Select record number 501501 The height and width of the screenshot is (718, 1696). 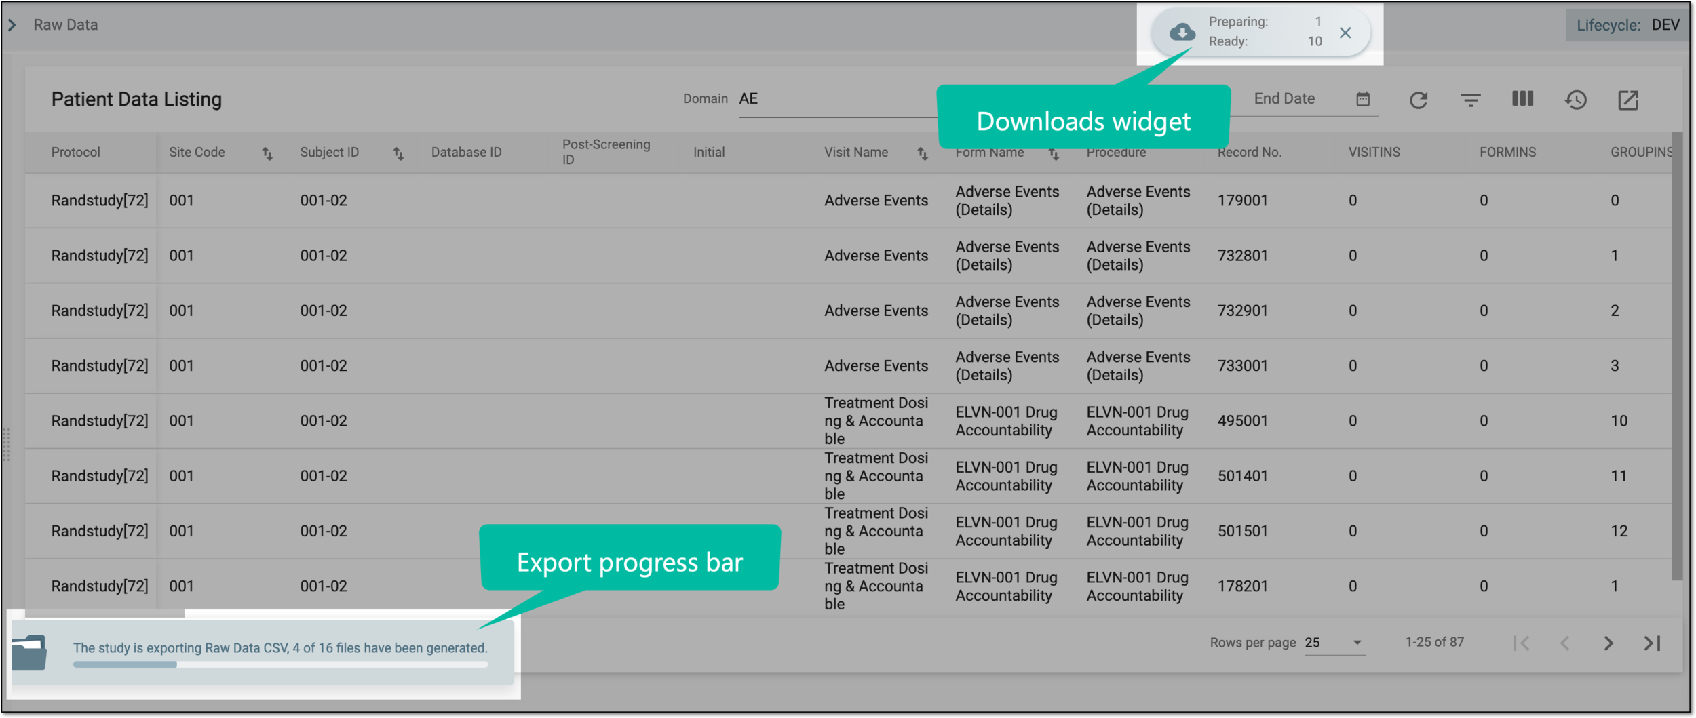pyautogui.click(x=1242, y=531)
